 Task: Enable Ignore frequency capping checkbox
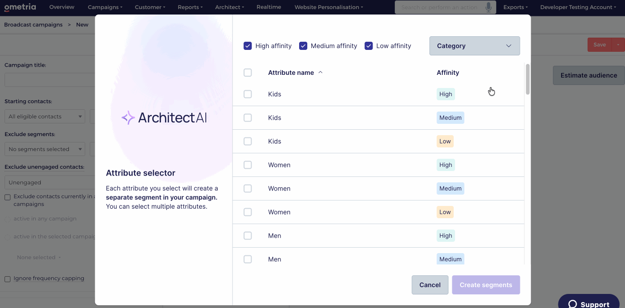(x=7, y=279)
